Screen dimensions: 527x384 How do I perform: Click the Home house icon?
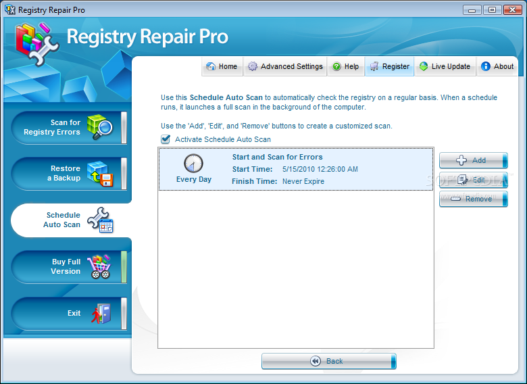point(211,66)
